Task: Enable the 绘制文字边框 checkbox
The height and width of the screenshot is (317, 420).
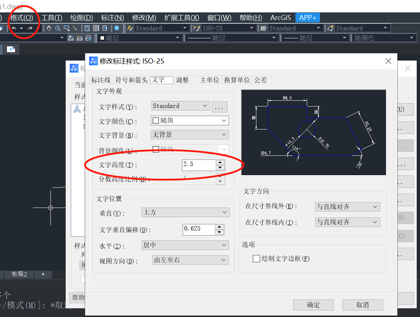Action: (x=256, y=258)
